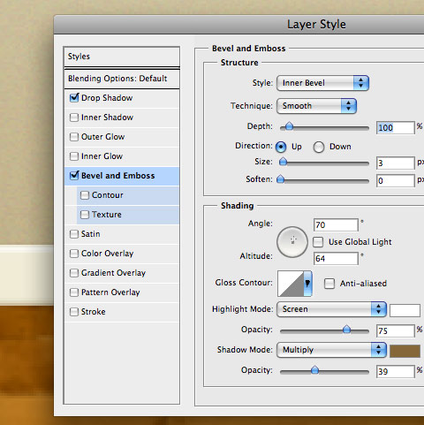Expand the Highlight Mode Screen dropdown
Viewport: 424px width, 425px height.
(331, 309)
